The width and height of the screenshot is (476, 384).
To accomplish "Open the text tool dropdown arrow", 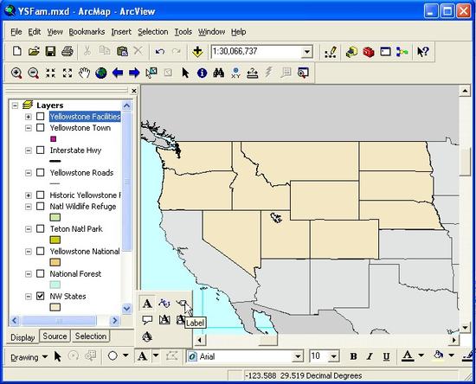I will tap(156, 355).
